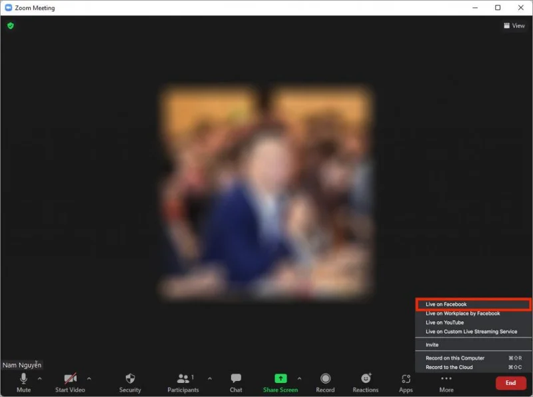This screenshot has height=397, width=533.
Task: Toggle the More options menu
Action: click(x=446, y=384)
